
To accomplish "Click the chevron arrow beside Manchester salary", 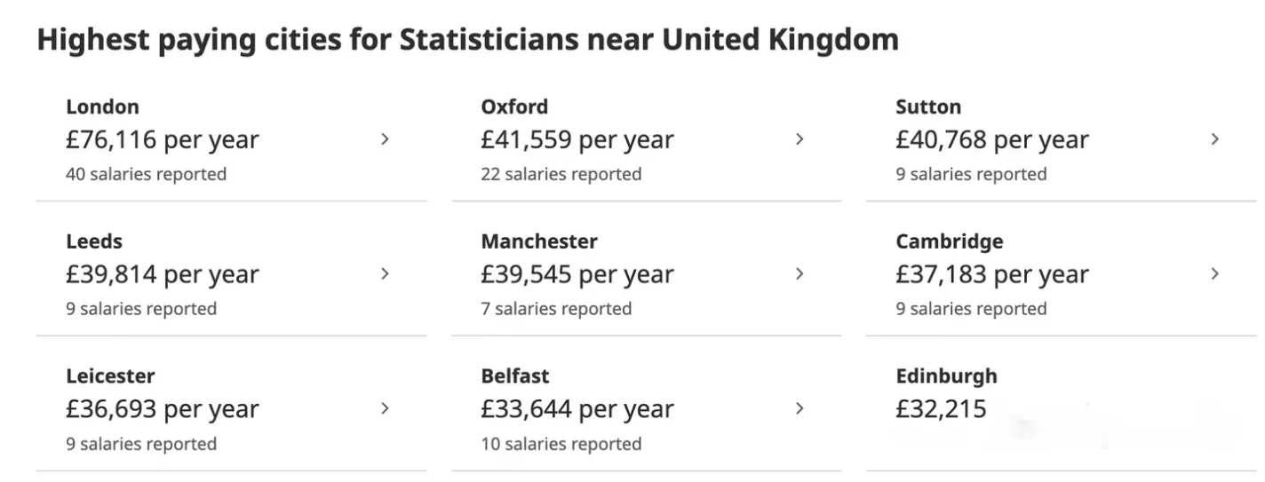I will point(800,274).
